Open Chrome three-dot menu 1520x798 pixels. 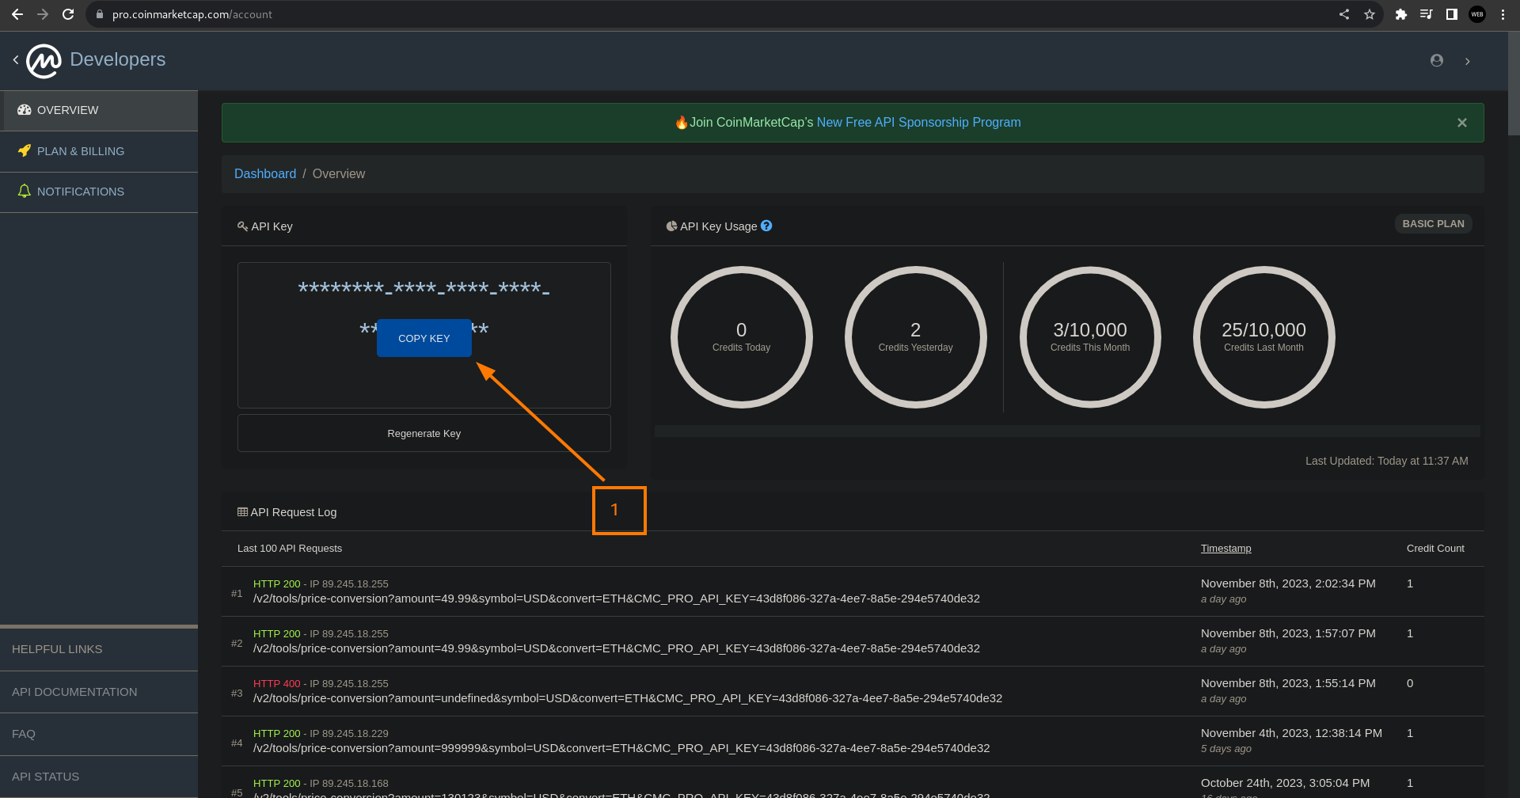[1503, 14]
